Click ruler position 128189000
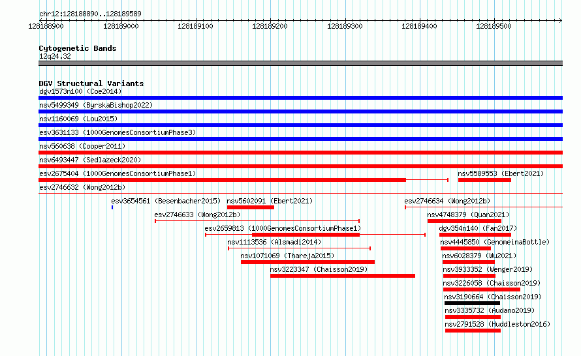The height and width of the screenshot is (356, 581). 121,26
